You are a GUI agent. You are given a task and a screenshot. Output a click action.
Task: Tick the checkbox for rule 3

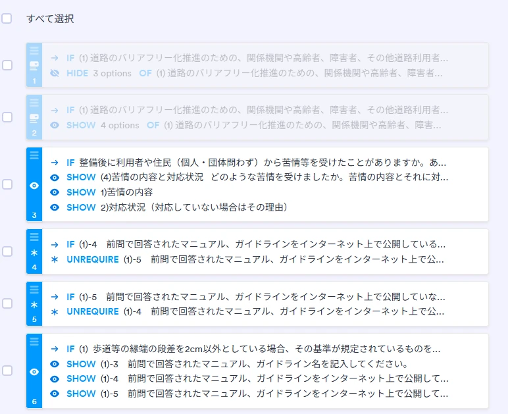(x=7, y=184)
